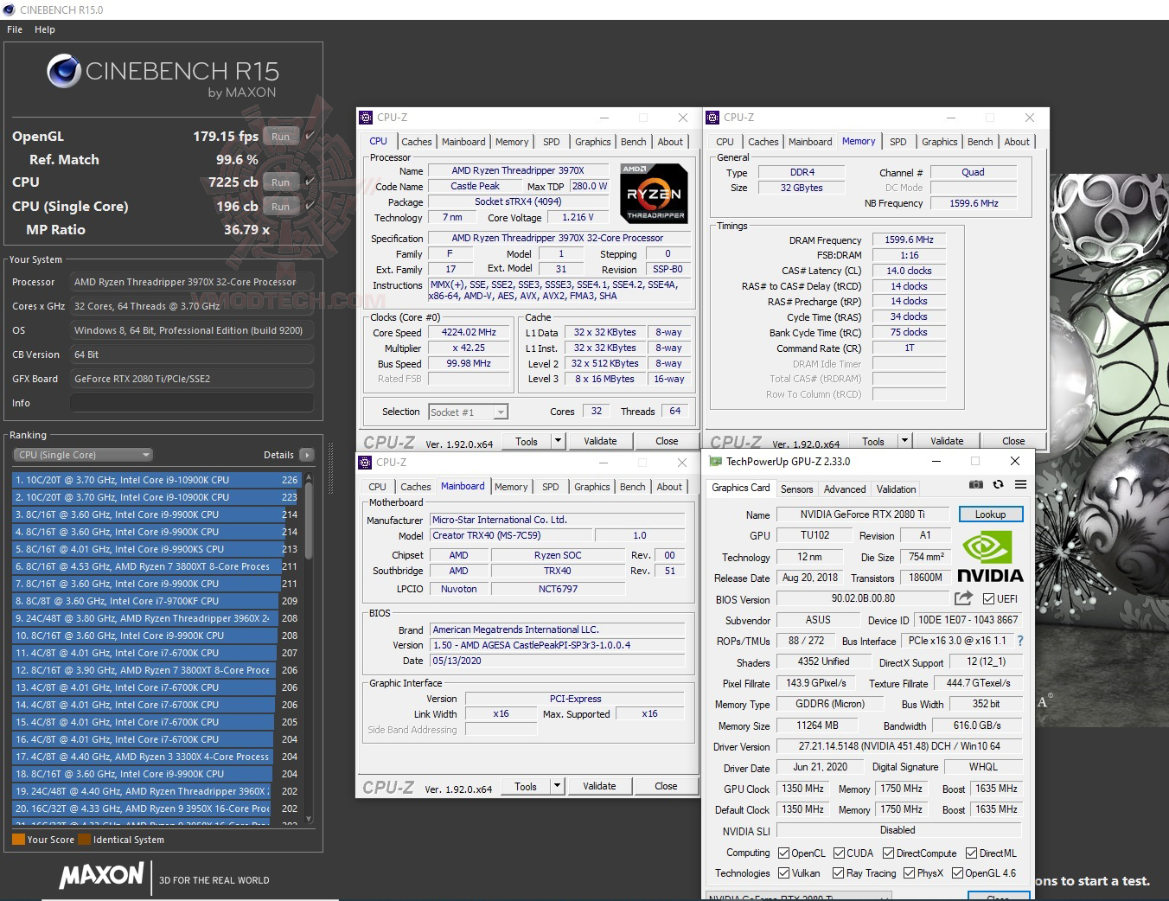Viewport: 1169px width, 901px height.
Task: Click the Creator TRX40 (MS-7C59) model field
Action: point(510,535)
